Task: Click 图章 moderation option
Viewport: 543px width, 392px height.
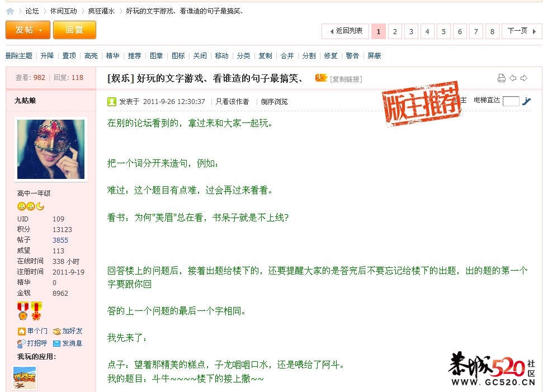Action: click(156, 56)
